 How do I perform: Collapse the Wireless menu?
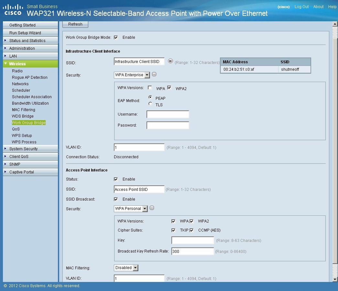click(x=30, y=64)
